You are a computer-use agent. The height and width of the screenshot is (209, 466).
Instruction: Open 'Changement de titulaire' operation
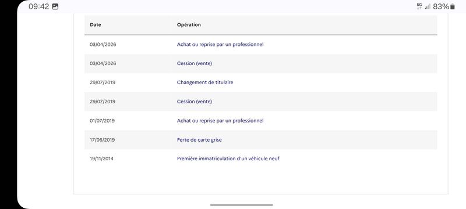[205, 82]
